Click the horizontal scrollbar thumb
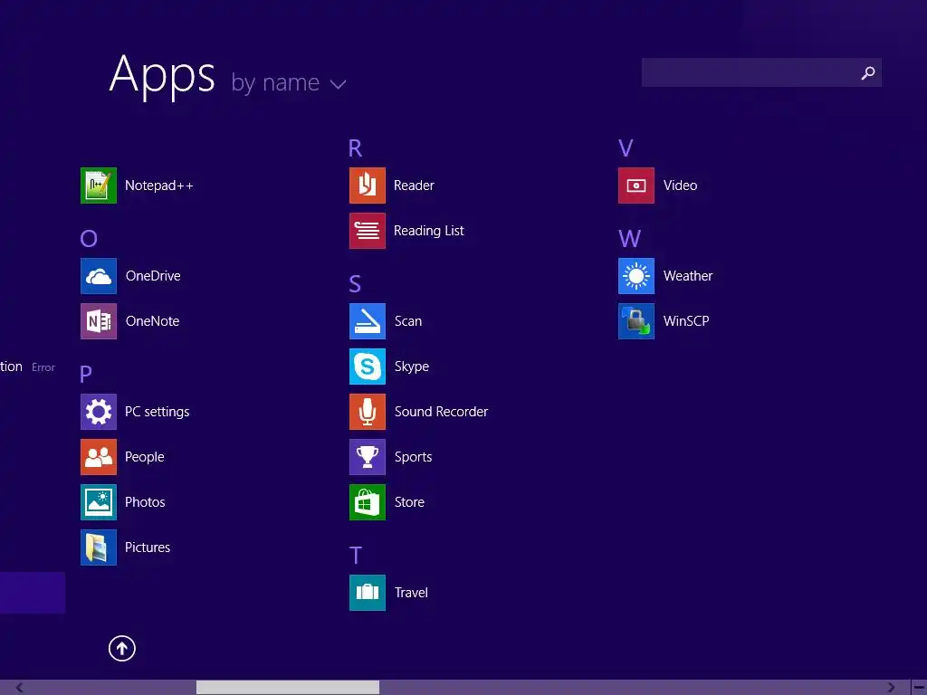Viewport: 927px width, 695px height. point(288,688)
